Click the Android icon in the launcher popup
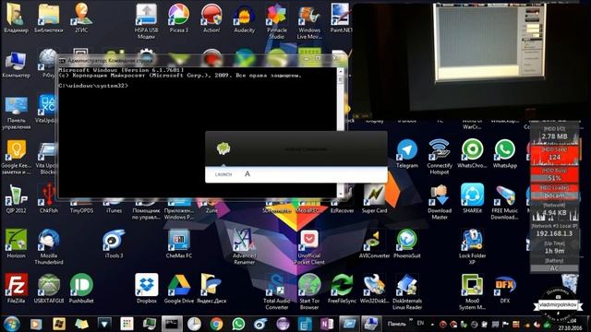 223,148
